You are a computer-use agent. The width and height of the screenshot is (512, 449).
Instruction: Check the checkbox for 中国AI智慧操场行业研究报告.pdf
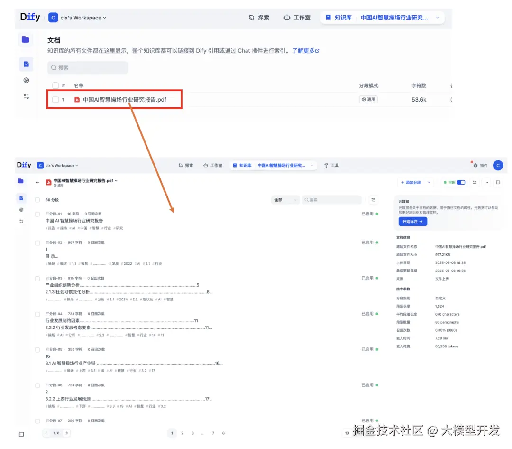click(55, 100)
